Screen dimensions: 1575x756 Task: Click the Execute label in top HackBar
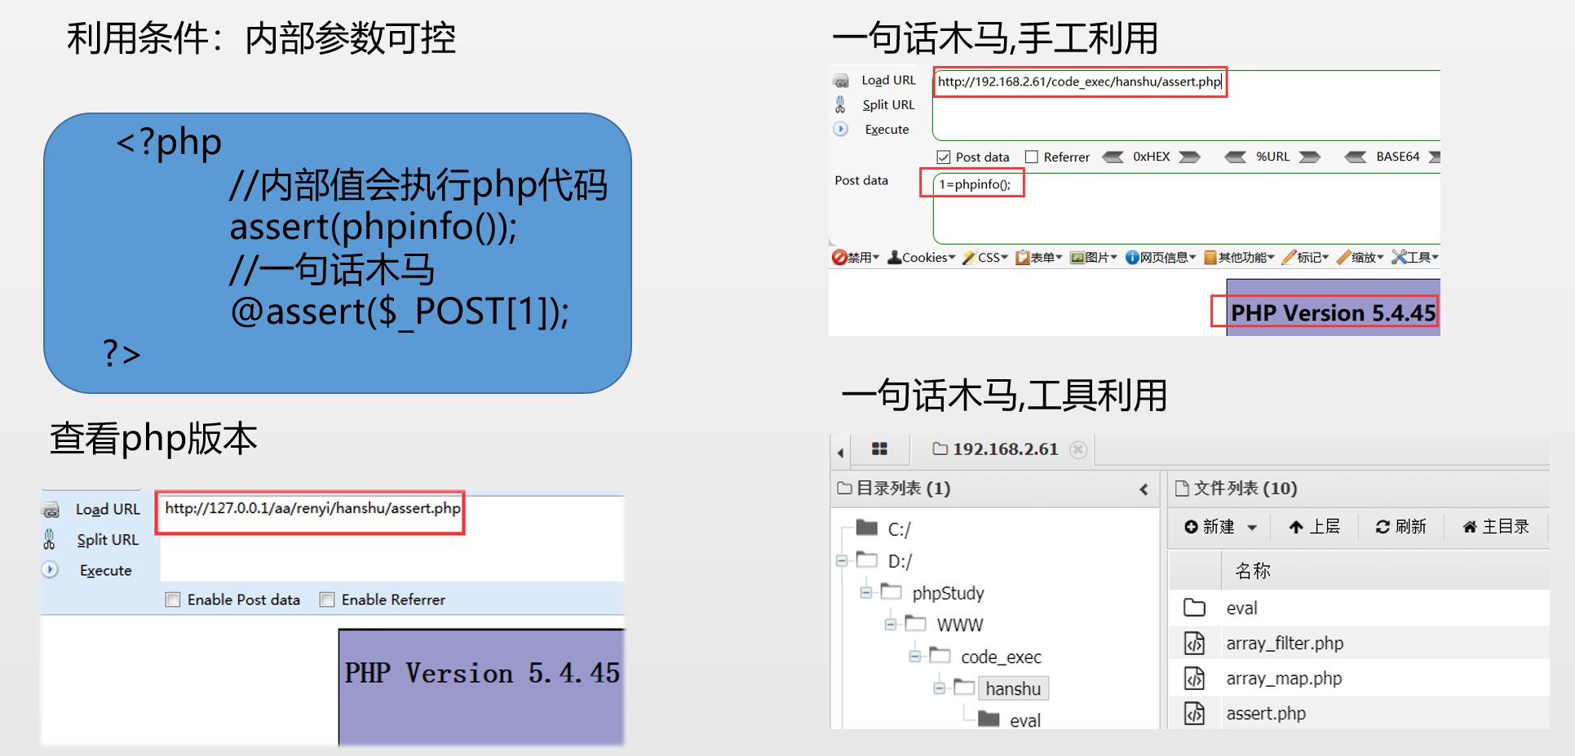click(887, 130)
